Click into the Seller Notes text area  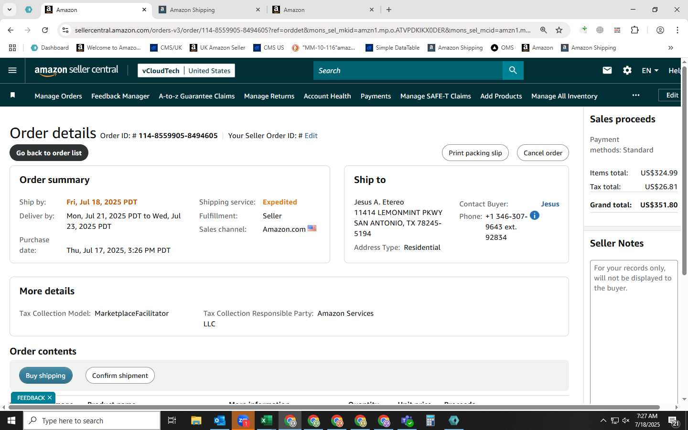[x=634, y=332]
